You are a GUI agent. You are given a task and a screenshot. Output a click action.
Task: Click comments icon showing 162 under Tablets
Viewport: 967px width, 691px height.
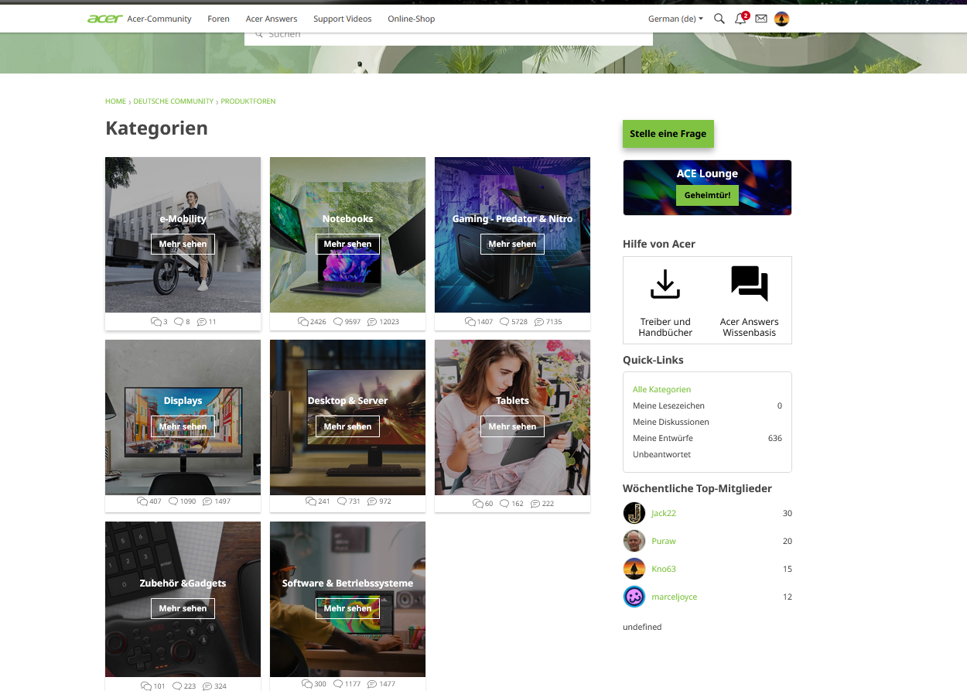504,504
